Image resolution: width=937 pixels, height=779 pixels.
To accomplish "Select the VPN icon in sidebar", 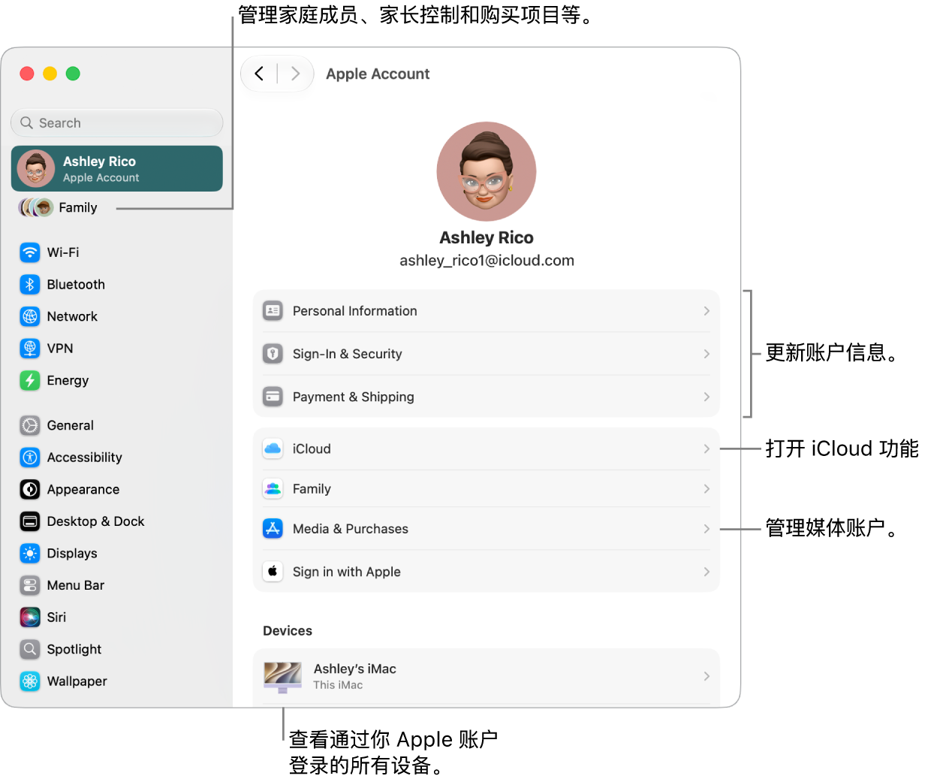I will click(30, 349).
